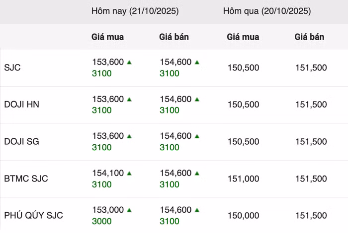Screen dimensions: 348x233
Task: Click the green arrow by DOJI HN buy price
Action: pos(129,100)
